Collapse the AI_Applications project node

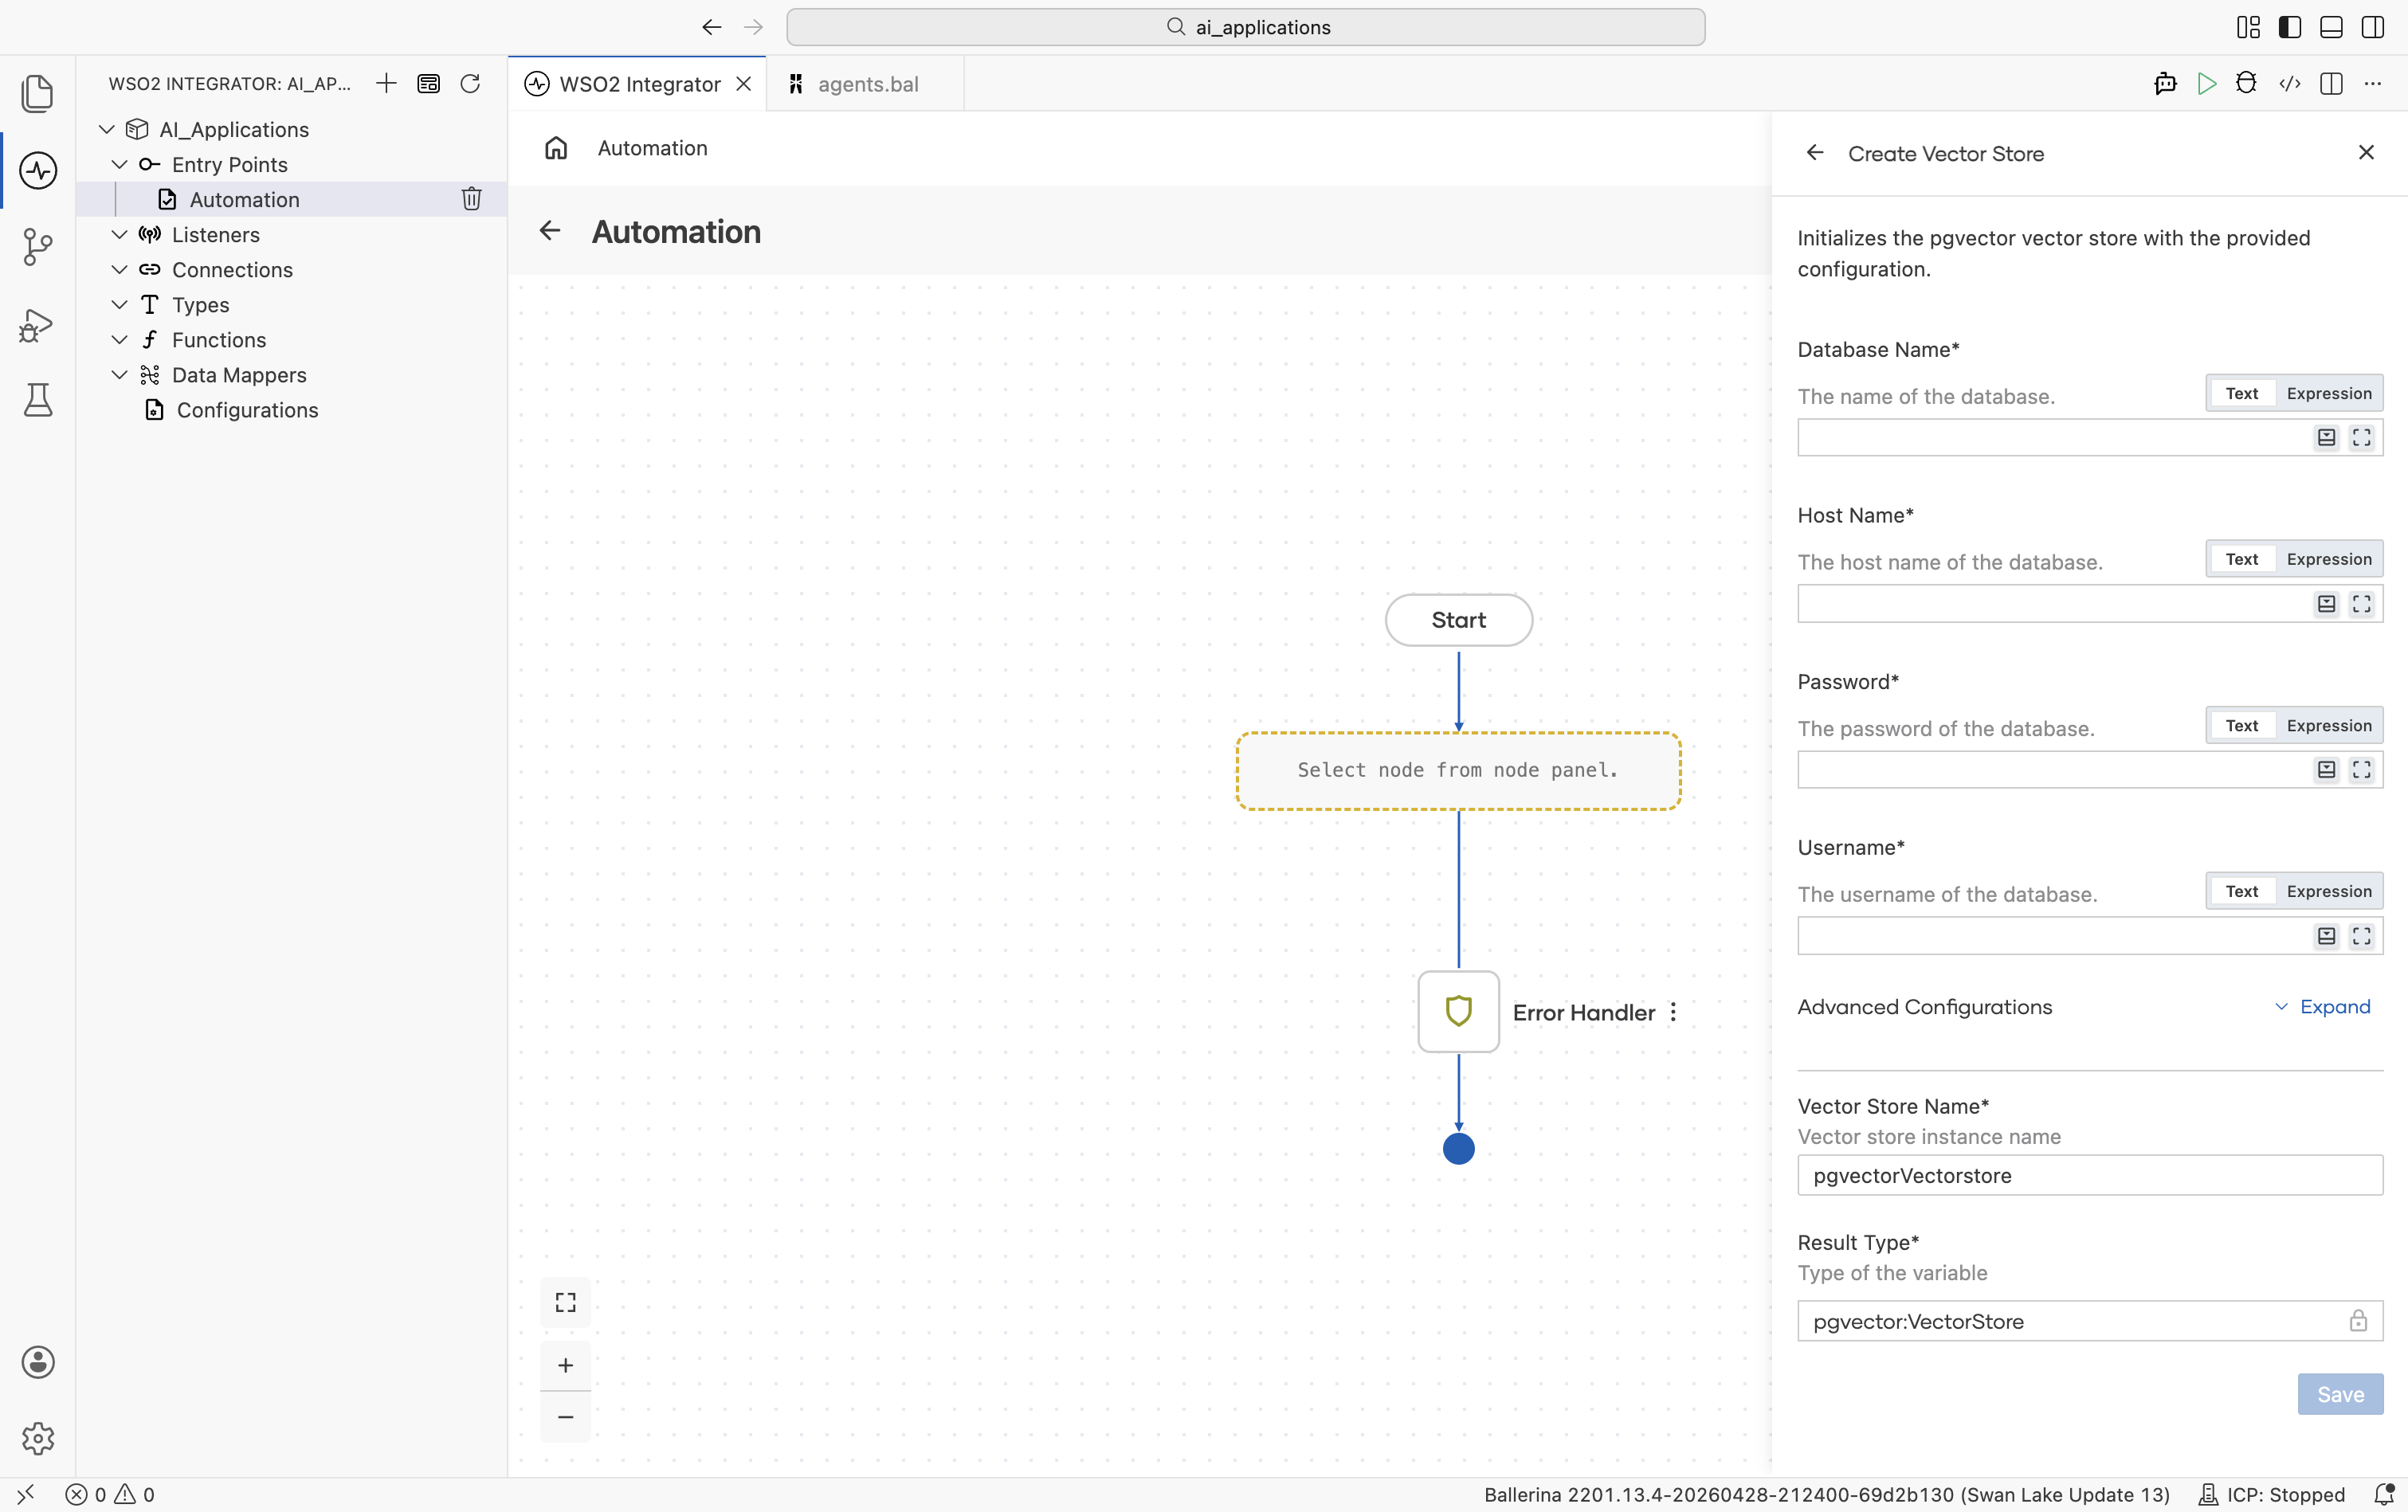(107, 129)
